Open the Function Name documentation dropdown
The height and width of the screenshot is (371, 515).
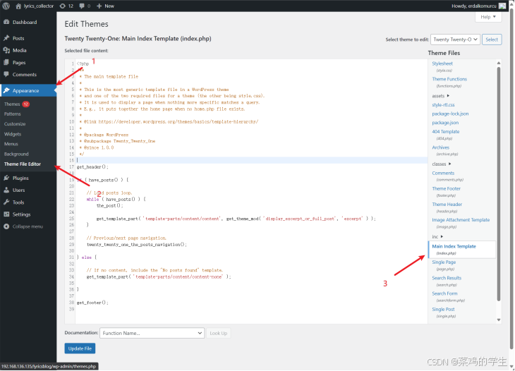(152, 333)
